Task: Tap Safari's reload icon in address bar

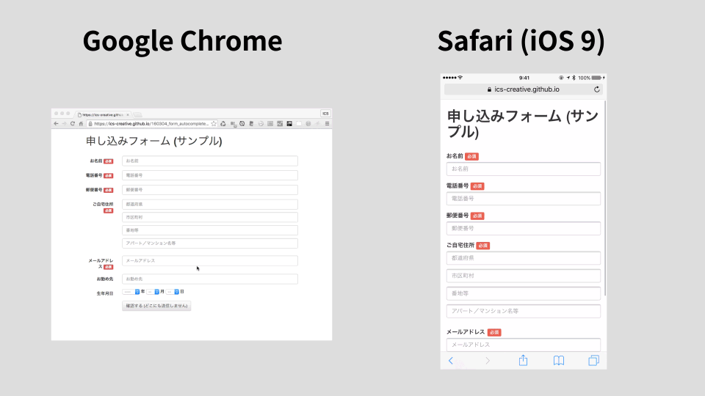Action: pos(597,89)
